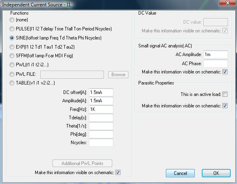237x184 pixels.
Task: Click the Cancel button
Action: coord(180,173)
